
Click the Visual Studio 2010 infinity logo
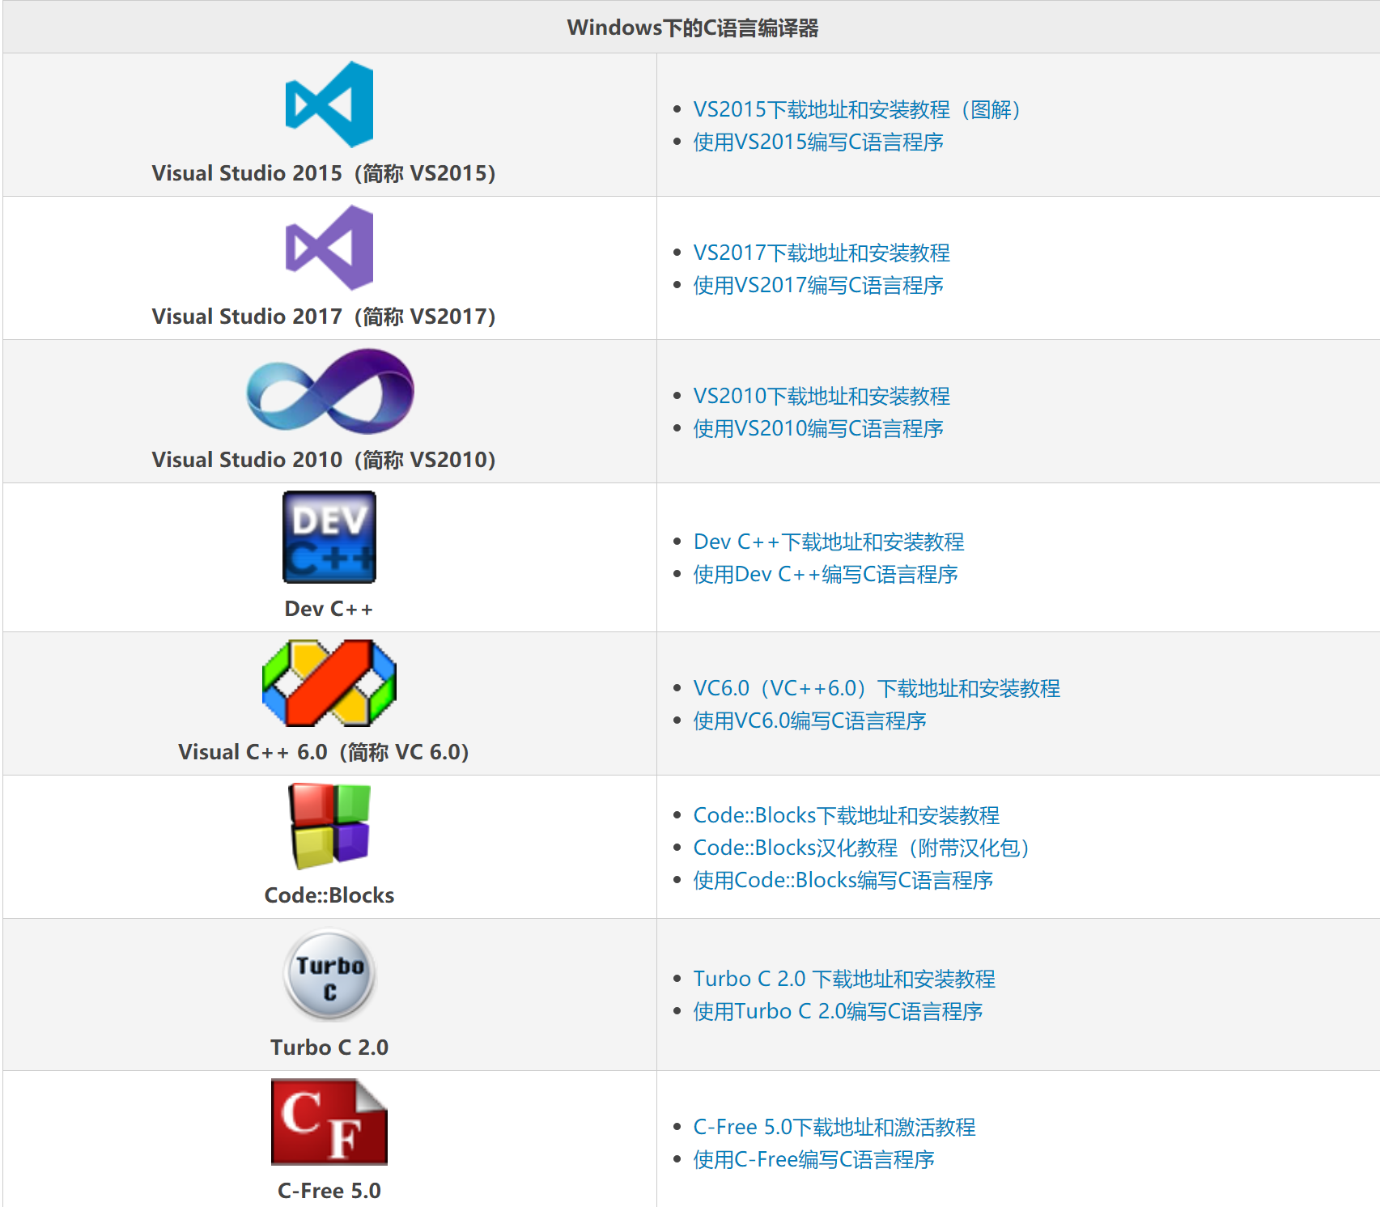[330, 391]
